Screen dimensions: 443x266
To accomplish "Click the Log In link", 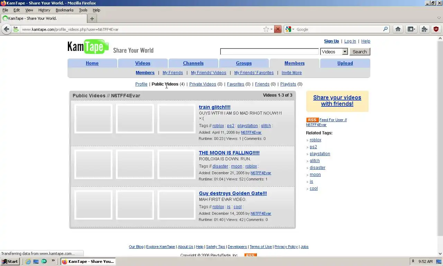I will click(x=350, y=41).
